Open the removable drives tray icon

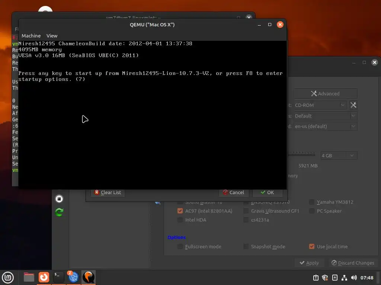click(334, 278)
